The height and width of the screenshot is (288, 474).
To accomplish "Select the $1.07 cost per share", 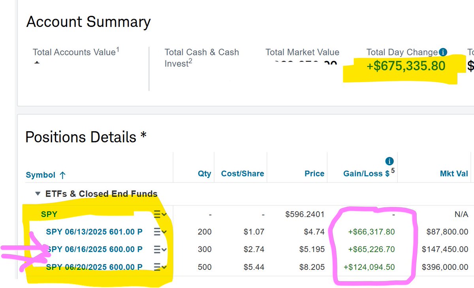I will [255, 232].
